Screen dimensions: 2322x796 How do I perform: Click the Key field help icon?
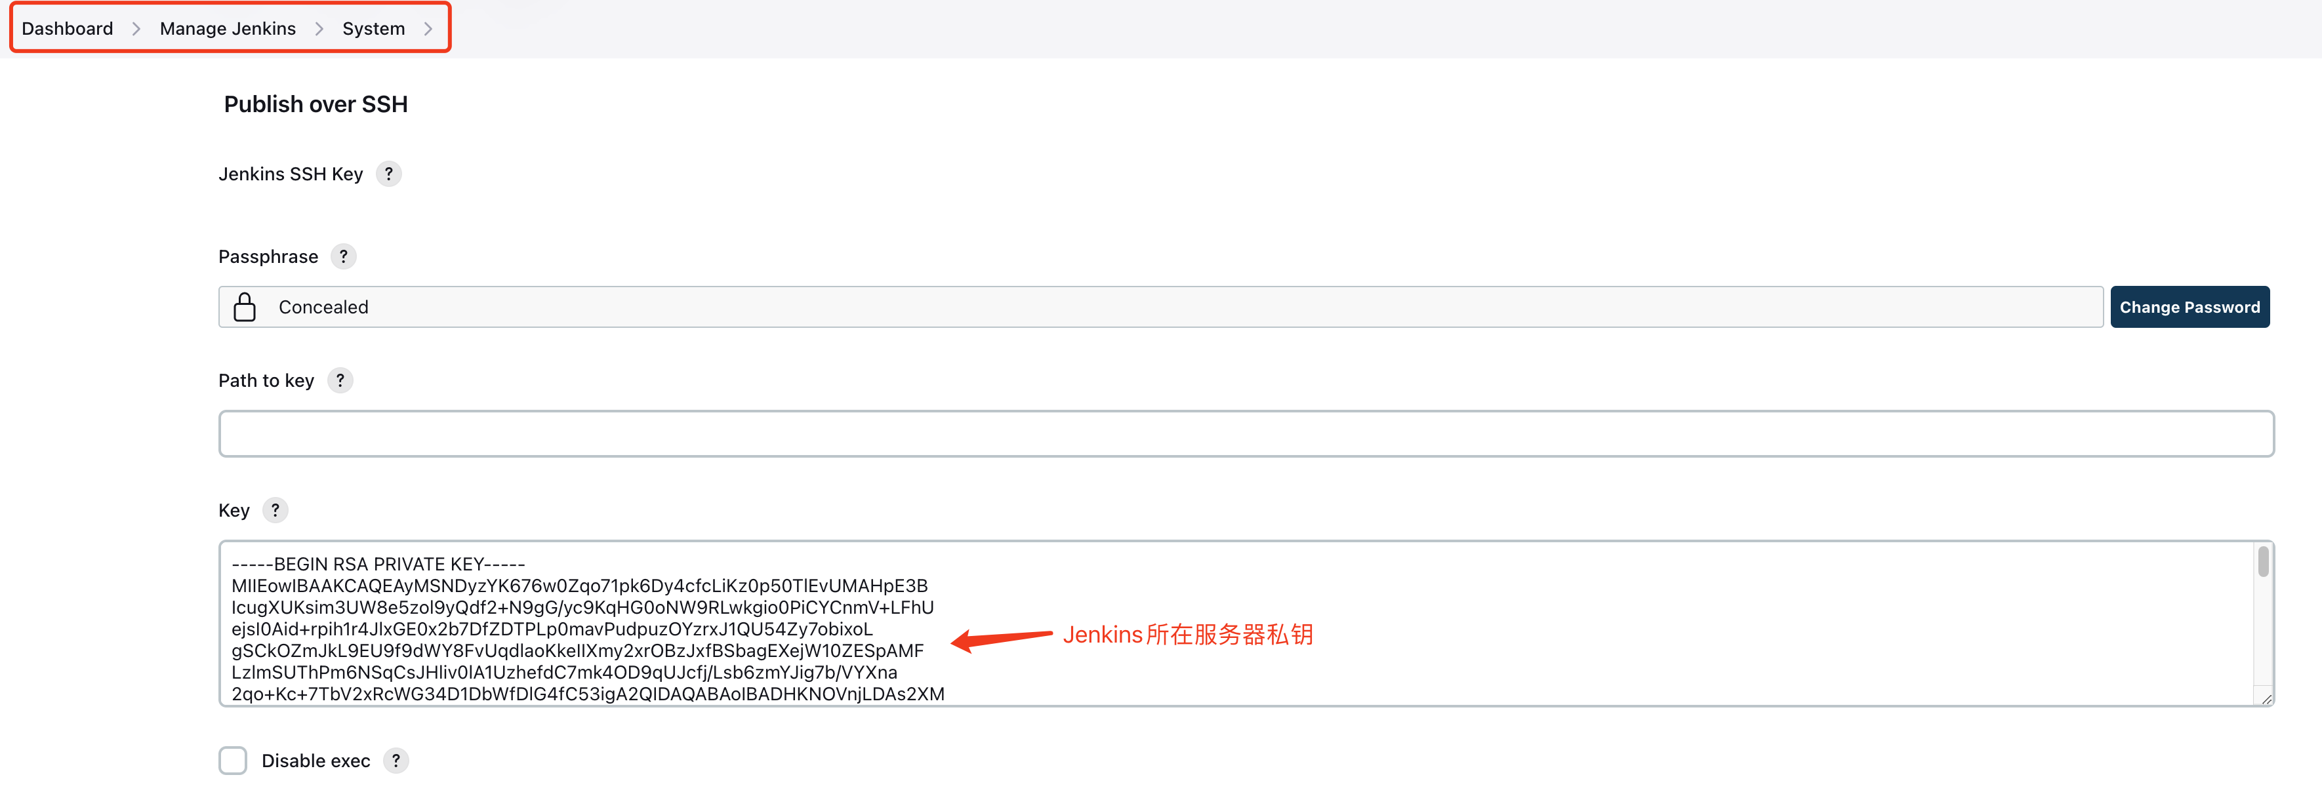tap(275, 509)
